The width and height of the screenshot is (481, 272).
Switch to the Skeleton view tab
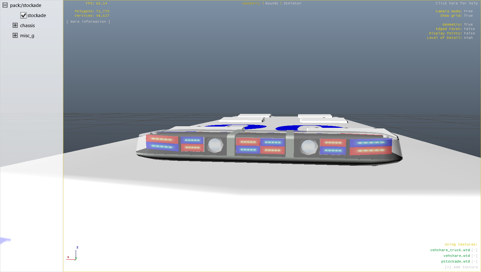click(x=292, y=3)
